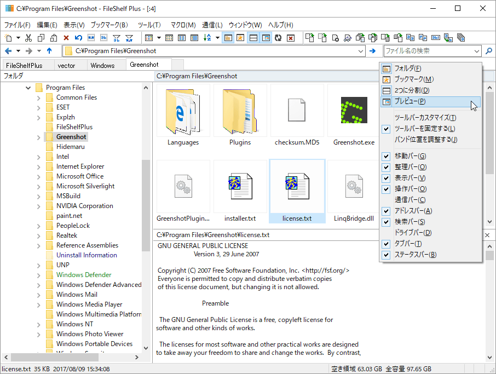Click the new file icon with sparkle
This screenshot has height=374, width=496.
coord(8,38)
